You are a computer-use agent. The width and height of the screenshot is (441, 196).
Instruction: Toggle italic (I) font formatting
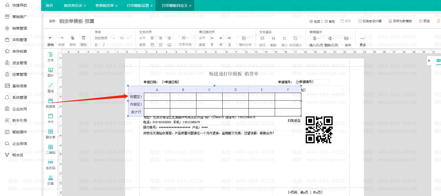pos(104,45)
